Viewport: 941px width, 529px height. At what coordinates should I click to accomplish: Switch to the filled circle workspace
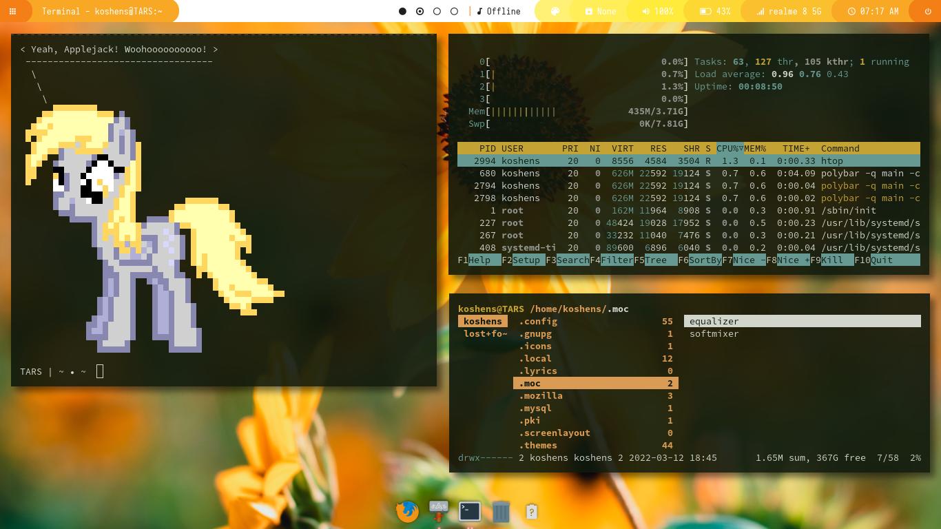(x=402, y=11)
